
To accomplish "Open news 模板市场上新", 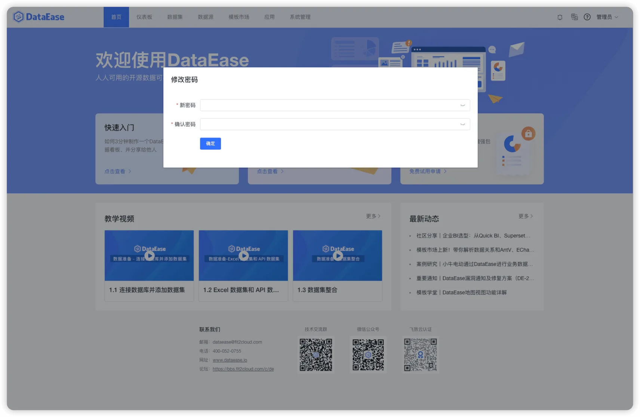I will [475, 250].
